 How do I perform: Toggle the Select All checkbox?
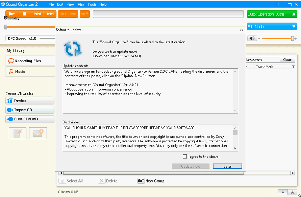[x=62, y=181]
